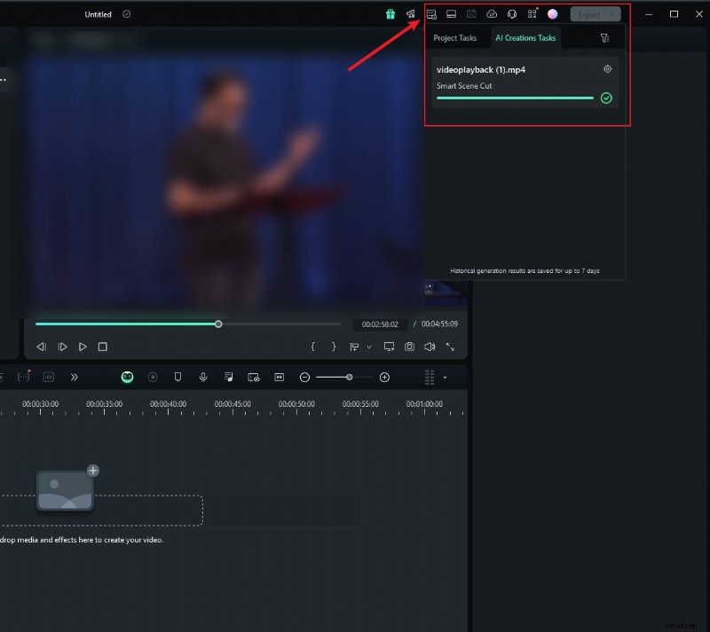The width and height of the screenshot is (710, 632).
Task: Open the apps grid icon
Action: 532,14
